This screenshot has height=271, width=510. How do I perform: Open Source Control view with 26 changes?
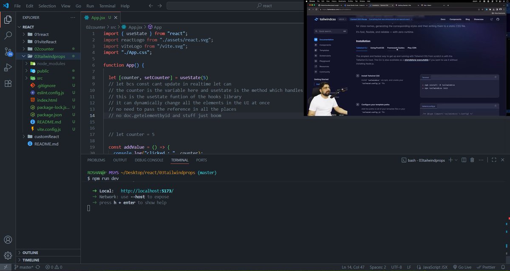point(8,51)
